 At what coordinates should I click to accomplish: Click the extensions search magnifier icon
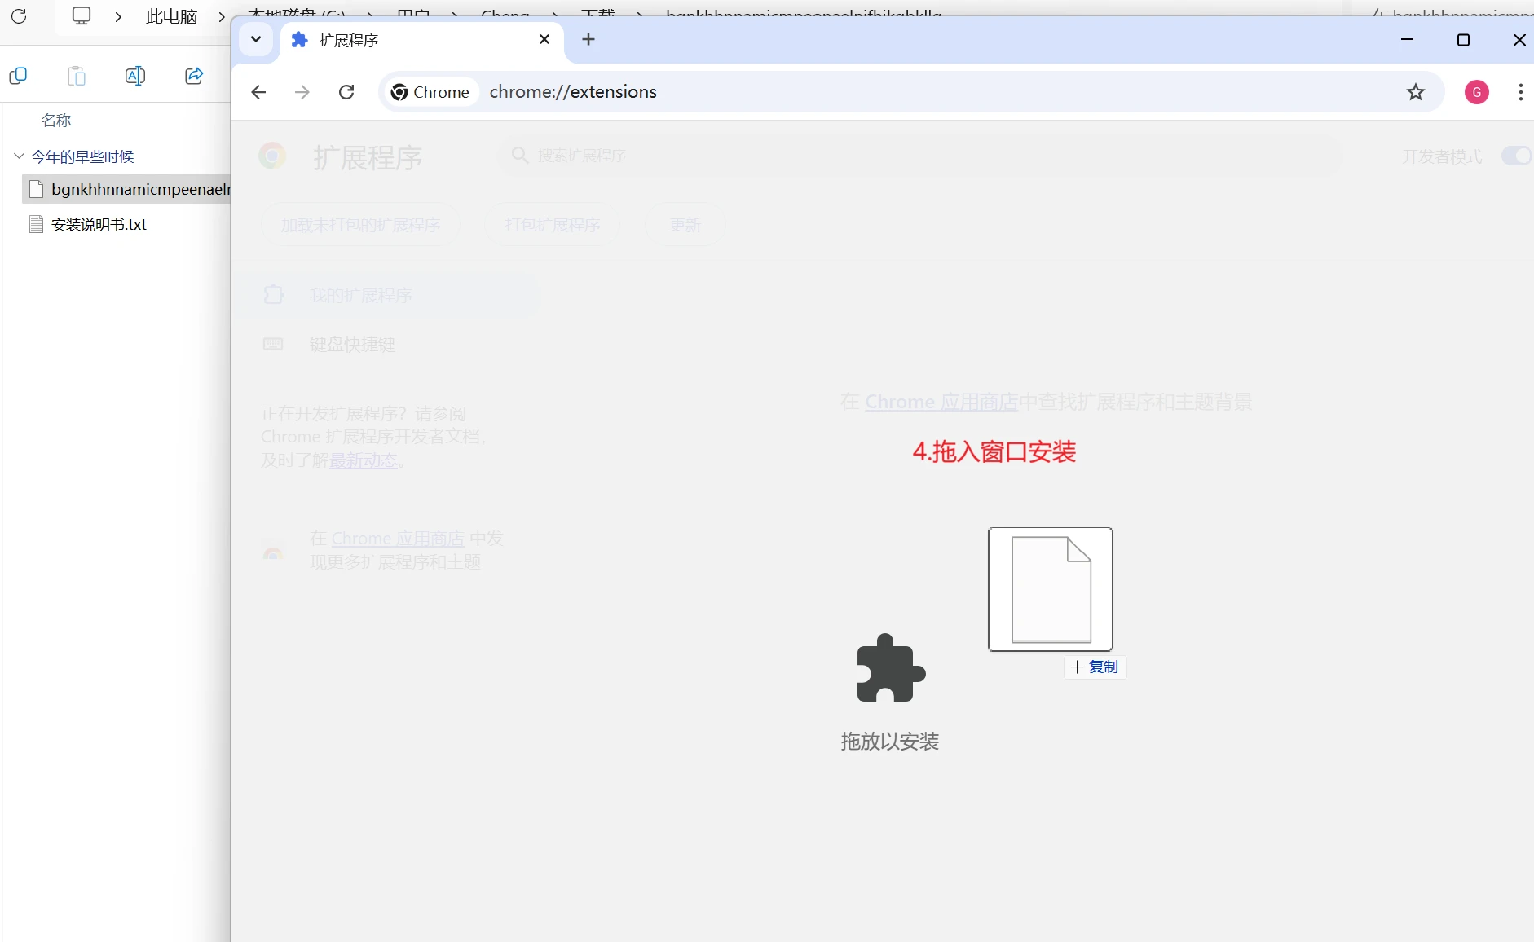pos(520,155)
